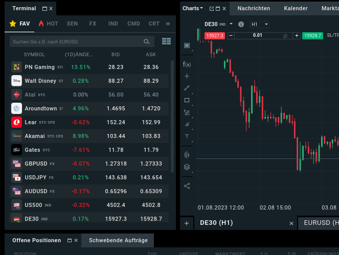
Task: Click the 0.01 volume input field
Action: click(x=257, y=35)
